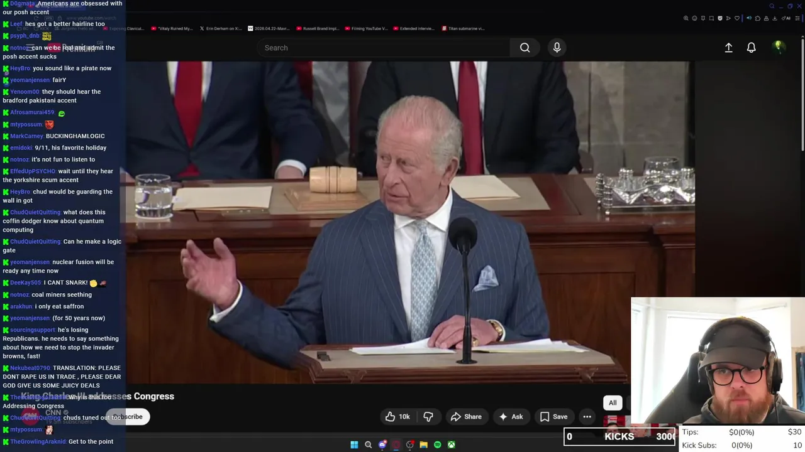The image size is (805, 452).
Task: Share the King Charles video
Action: (x=466, y=417)
